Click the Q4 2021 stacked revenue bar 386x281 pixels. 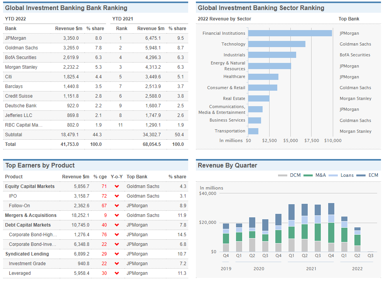click(331, 227)
